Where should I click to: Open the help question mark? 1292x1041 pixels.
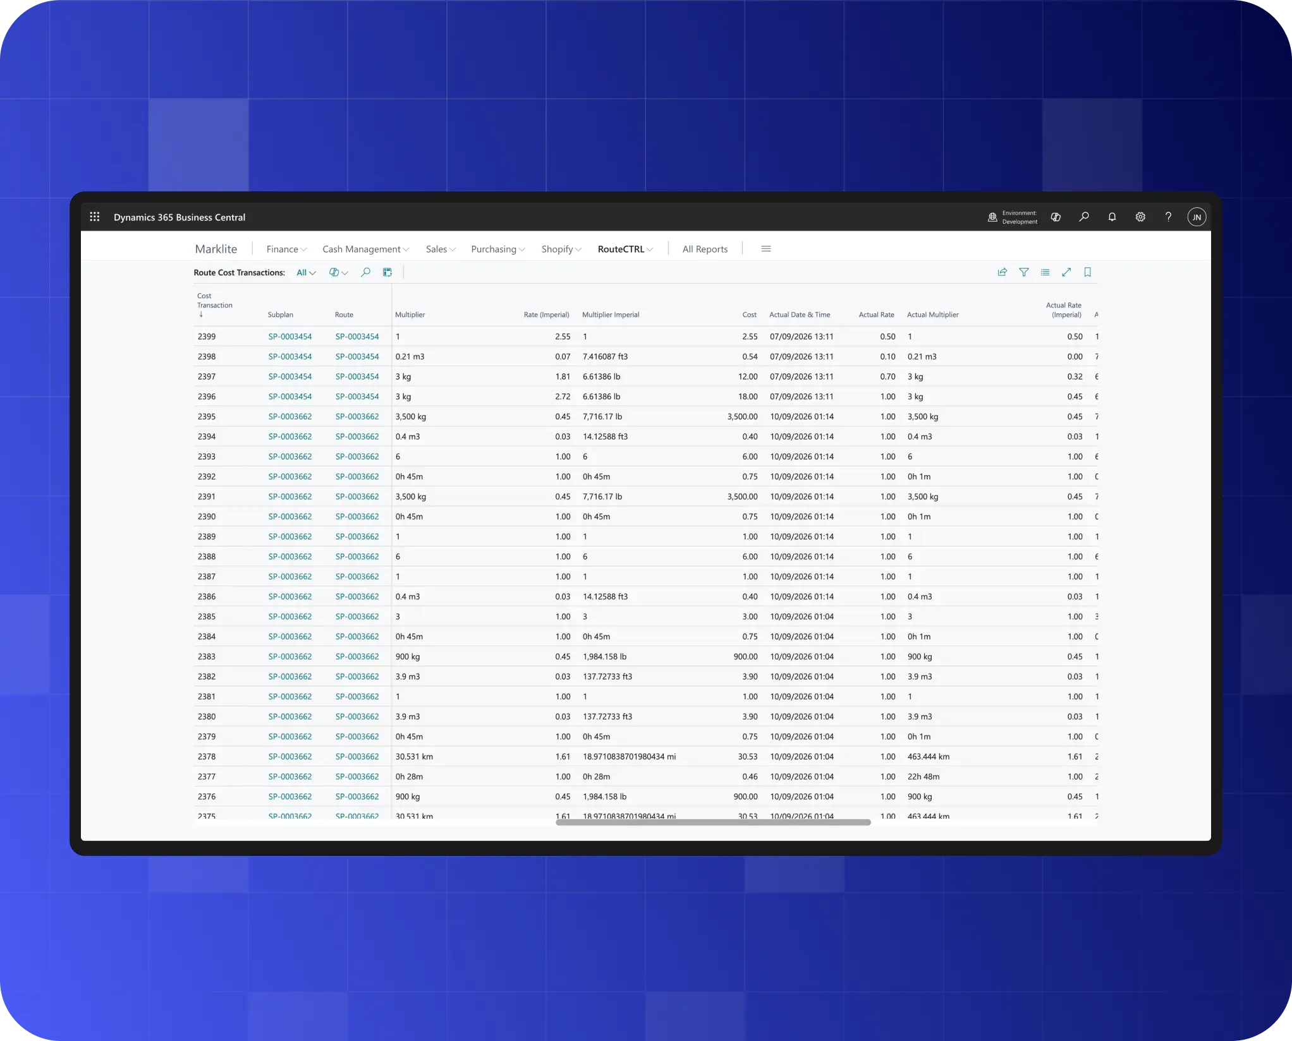pos(1168,217)
